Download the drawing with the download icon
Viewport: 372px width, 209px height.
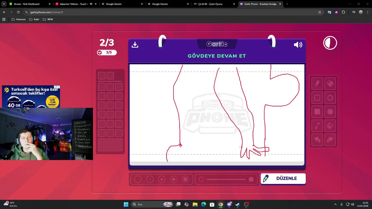(135, 44)
